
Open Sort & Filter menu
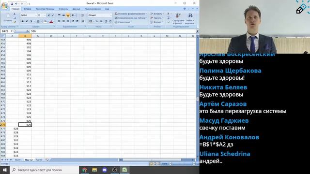[178, 19]
